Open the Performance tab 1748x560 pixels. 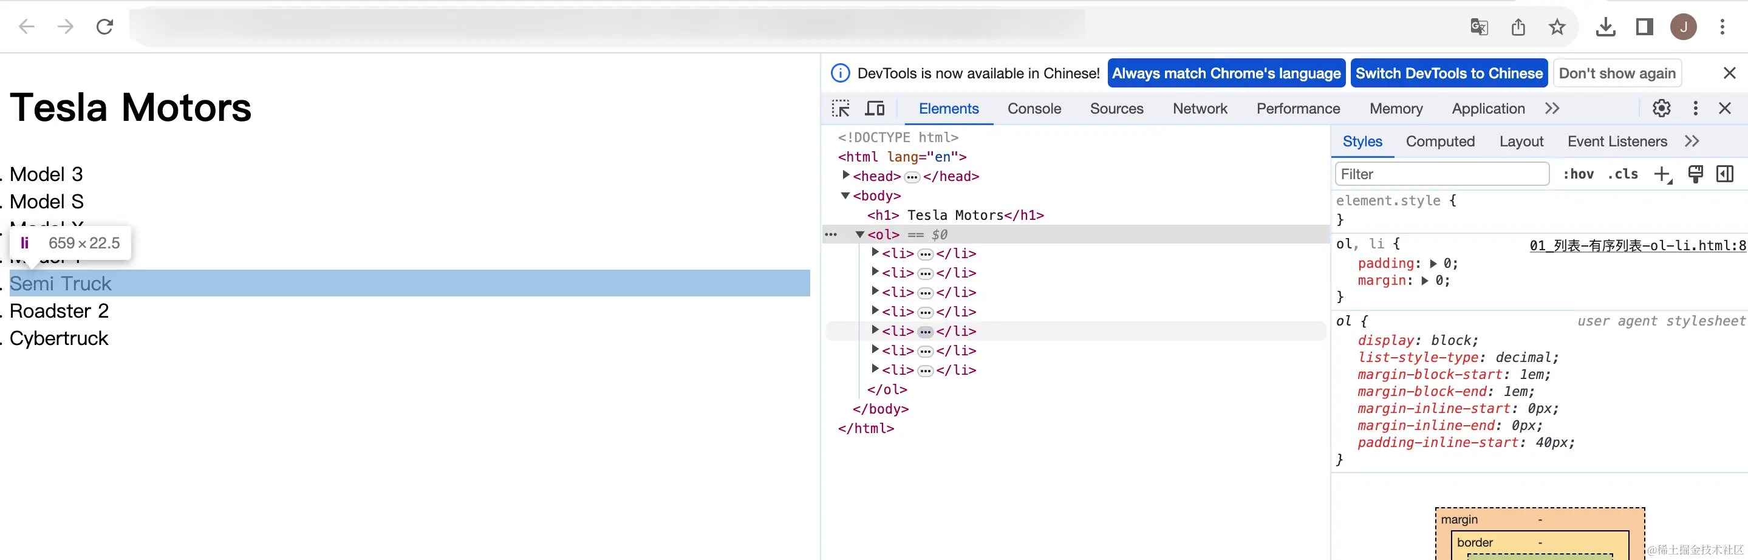point(1297,109)
